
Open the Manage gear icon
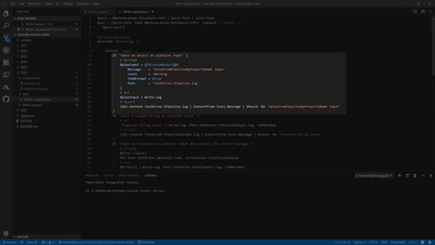click(x=6, y=233)
